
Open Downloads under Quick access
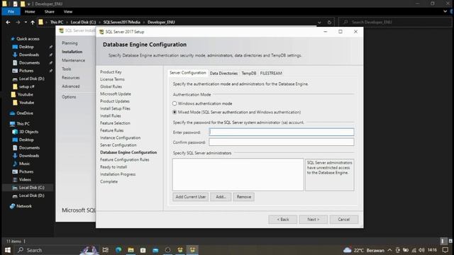coord(29,55)
